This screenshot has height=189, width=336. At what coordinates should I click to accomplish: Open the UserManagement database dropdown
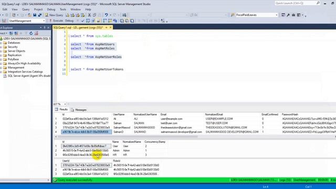click(x=44, y=21)
